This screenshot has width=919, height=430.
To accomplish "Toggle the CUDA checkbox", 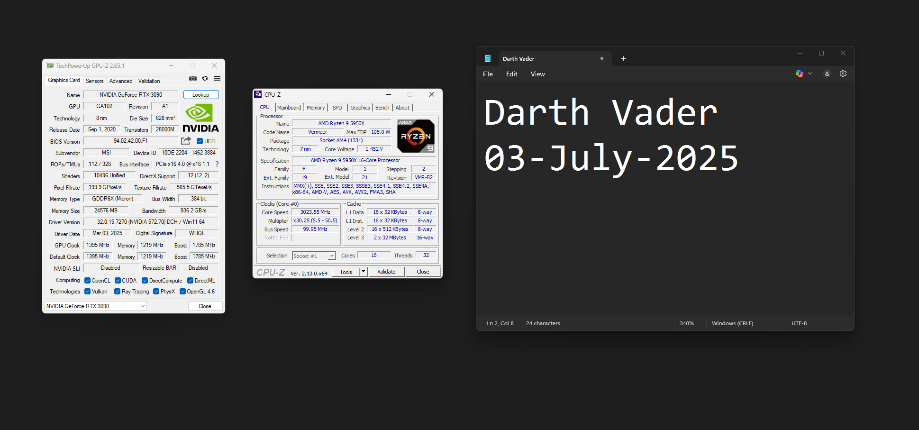I will [x=118, y=281].
